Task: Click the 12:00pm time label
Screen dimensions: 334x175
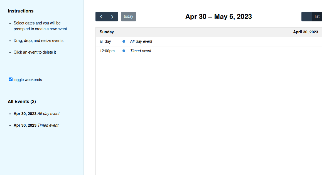Action: (x=107, y=51)
